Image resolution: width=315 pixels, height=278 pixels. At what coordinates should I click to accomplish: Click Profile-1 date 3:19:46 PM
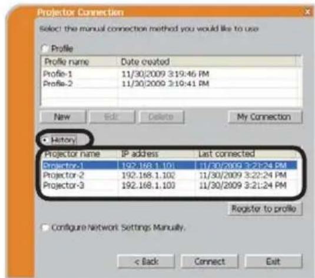coord(165,74)
